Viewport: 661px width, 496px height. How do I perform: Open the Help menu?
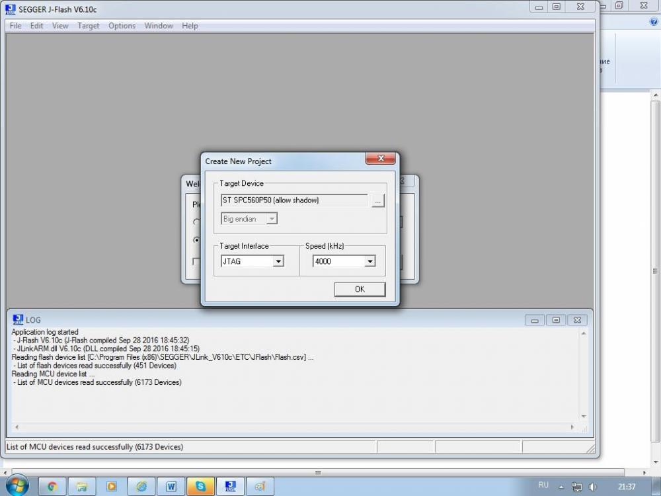(x=190, y=26)
